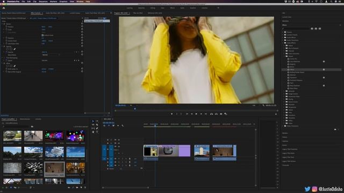Toggle the Anchor Point stopwatch
344x193 pixels.
pyautogui.click(x=6, y=41)
